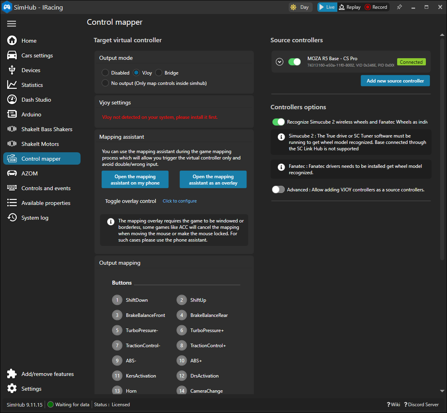Click the Home house icon

12,41
